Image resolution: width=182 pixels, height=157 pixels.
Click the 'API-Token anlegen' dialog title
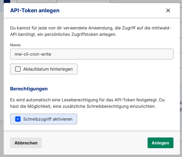35,10
